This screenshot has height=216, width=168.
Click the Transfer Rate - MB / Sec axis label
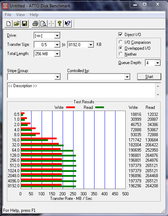click(x=71, y=198)
